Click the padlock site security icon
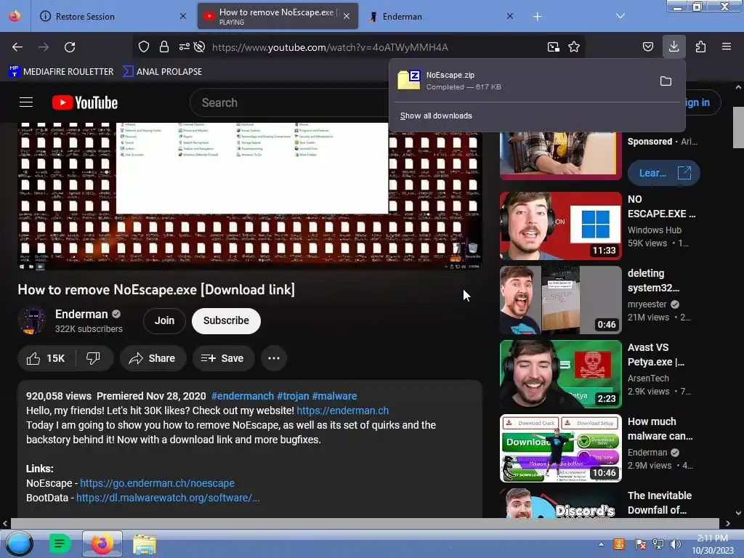The width and height of the screenshot is (744, 558). click(x=164, y=47)
